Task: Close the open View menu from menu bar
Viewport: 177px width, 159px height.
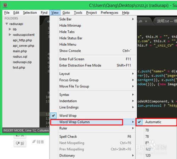Action: tap(55, 12)
